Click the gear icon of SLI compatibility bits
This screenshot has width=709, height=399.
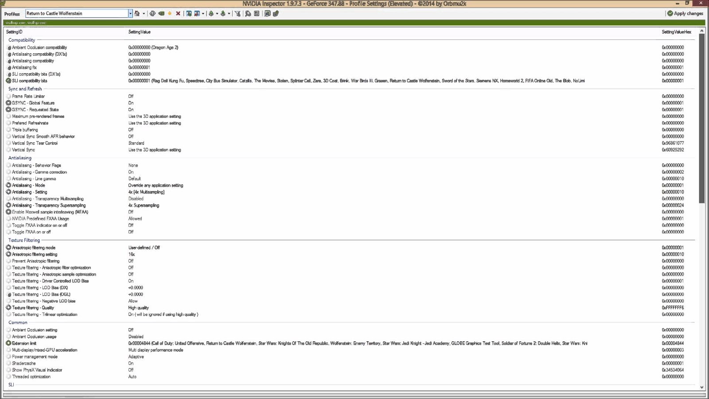[8, 81]
